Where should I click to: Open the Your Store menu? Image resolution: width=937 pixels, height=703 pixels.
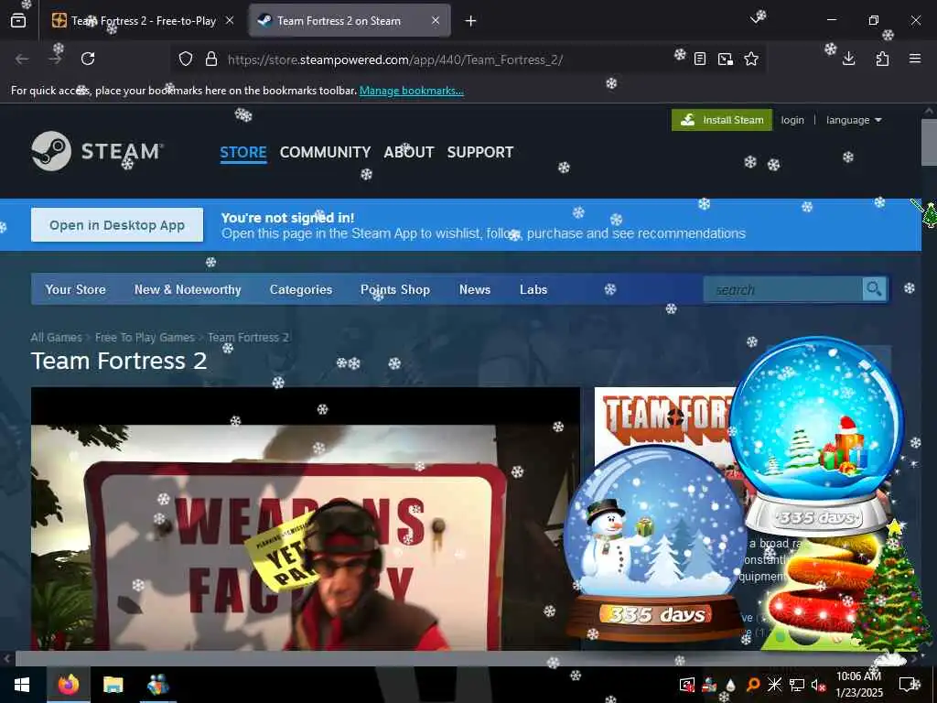(75, 289)
